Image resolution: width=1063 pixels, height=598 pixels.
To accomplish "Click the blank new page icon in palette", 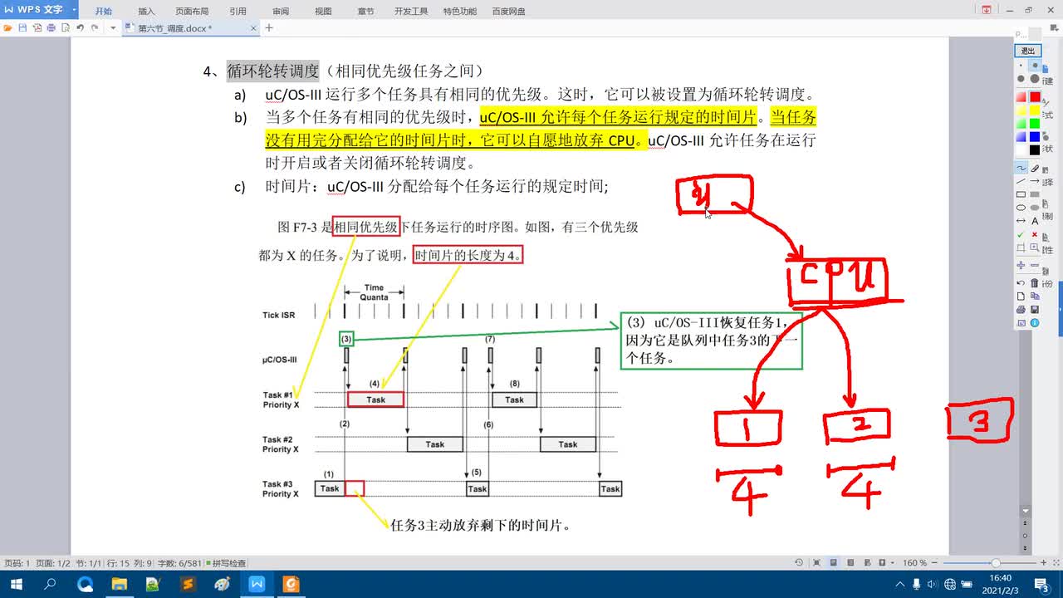I will (x=1021, y=297).
